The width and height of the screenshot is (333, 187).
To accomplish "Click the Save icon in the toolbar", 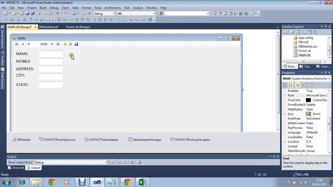I will pos(28,14).
